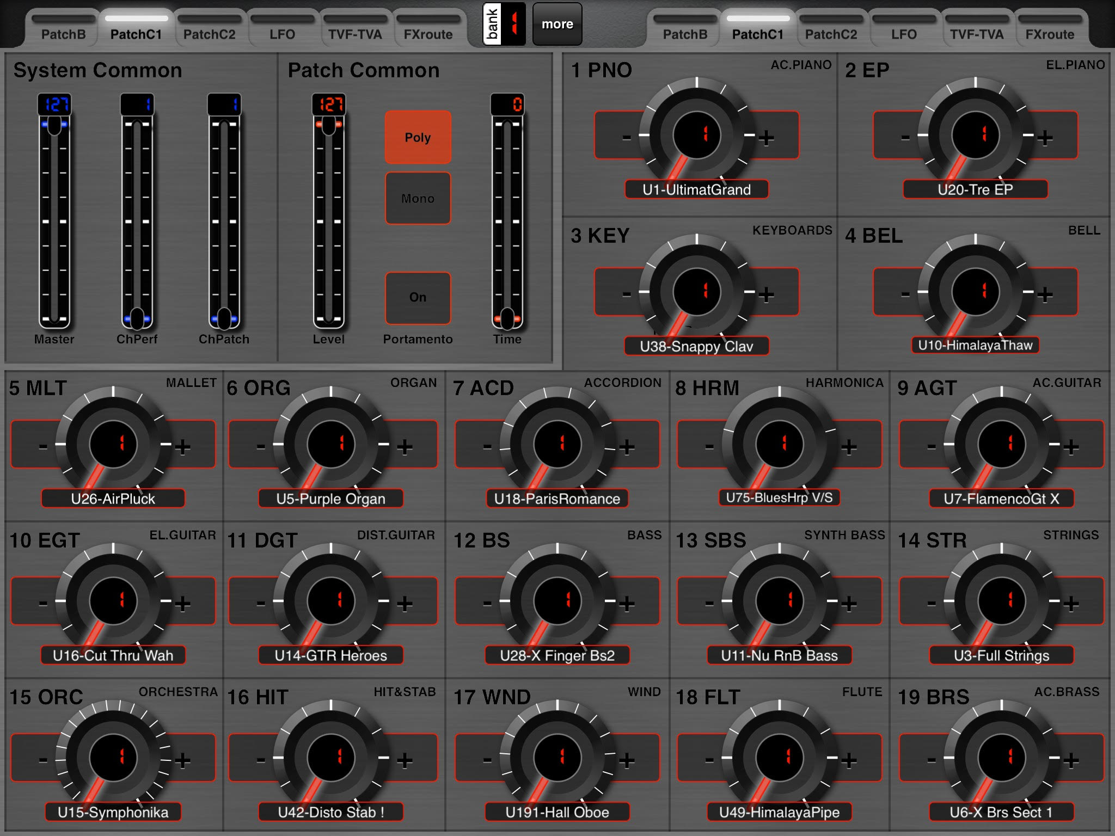This screenshot has height=836, width=1115.
Task: Click the 15 ORC orchestra knob
Action: 113,758
